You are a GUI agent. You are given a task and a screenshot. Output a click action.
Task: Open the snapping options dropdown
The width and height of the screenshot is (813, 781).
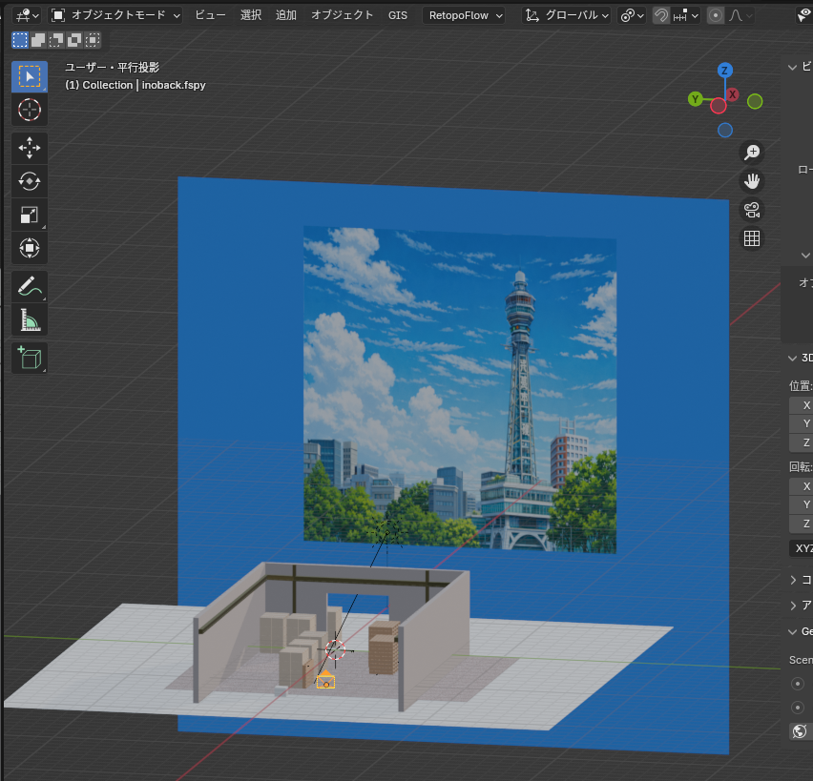coord(686,15)
